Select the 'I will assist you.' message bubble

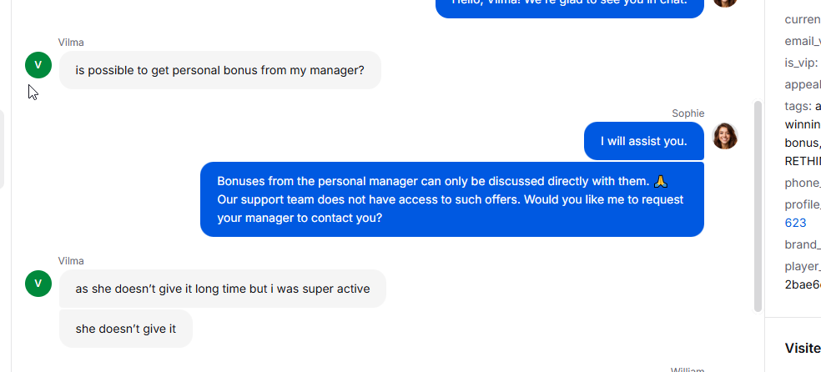643,141
